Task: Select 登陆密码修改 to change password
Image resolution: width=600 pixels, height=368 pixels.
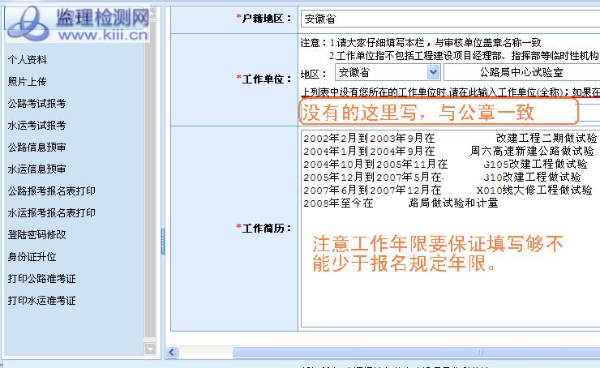Action: (36, 235)
